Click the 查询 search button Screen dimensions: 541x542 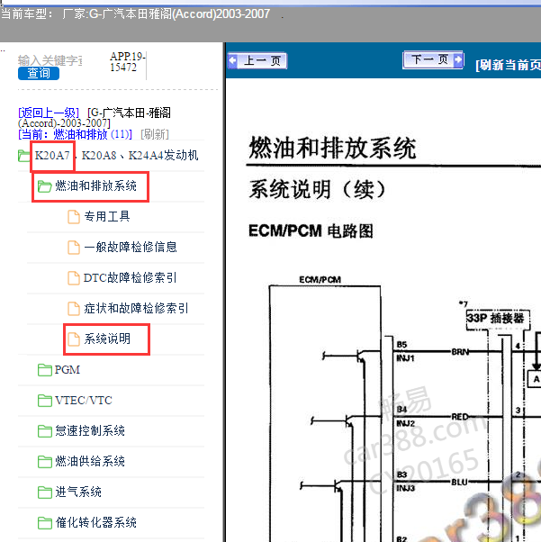point(39,73)
